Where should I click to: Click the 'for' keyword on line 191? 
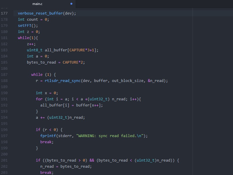point(39,99)
